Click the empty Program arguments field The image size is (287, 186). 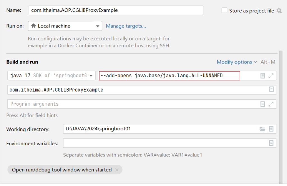126,104
